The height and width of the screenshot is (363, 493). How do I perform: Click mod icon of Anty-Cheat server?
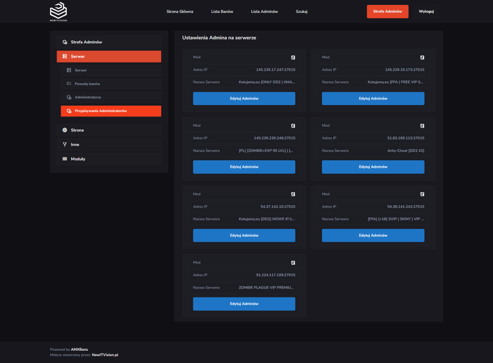(423, 126)
